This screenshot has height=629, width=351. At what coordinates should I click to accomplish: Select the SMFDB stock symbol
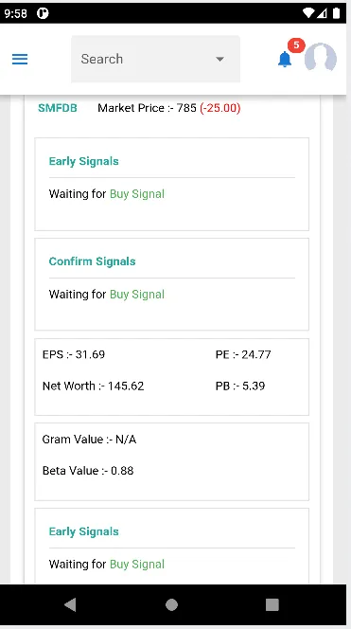tap(58, 108)
